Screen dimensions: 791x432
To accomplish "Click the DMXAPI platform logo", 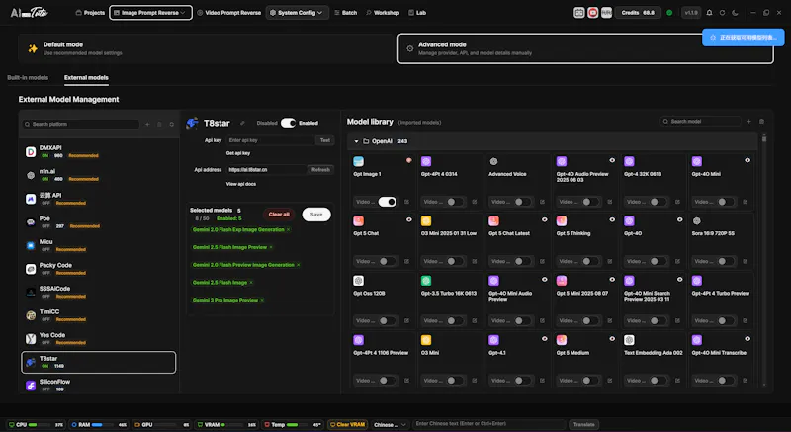I will [31, 151].
